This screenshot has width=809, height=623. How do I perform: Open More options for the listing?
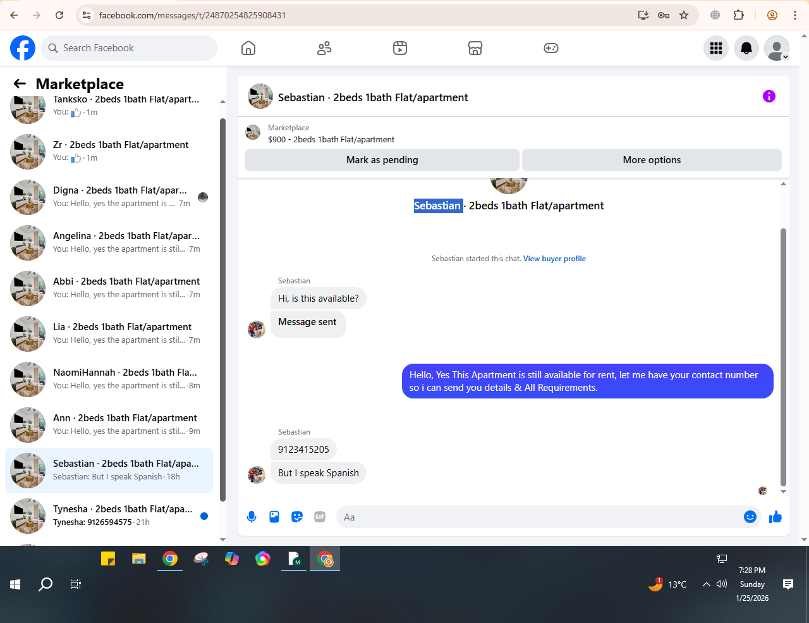(x=652, y=160)
